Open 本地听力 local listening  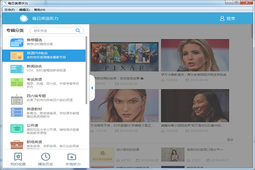coord(72,159)
